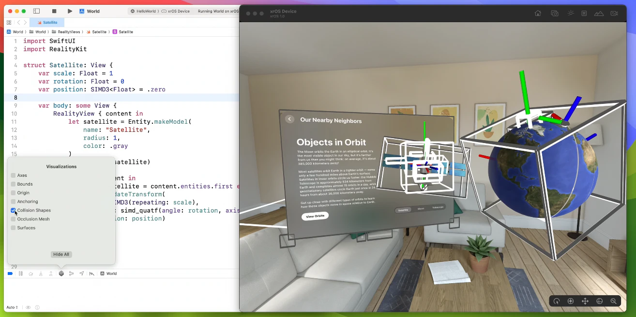Screen dimensions: 636x317
Task: Pause program execution in debug bar
Action: point(20,274)
